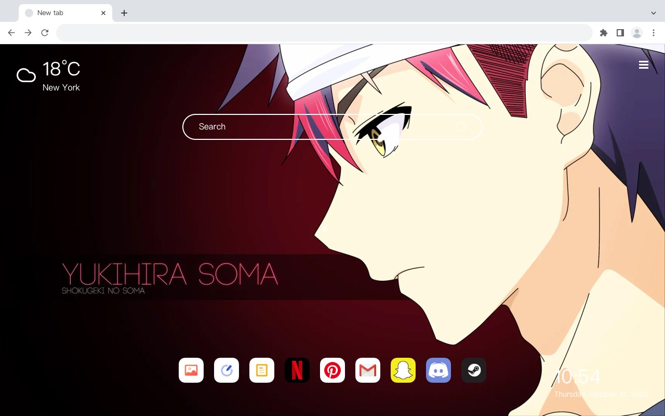
Task: Open the Steam shortcut
Action: click(x=474, y=370)
